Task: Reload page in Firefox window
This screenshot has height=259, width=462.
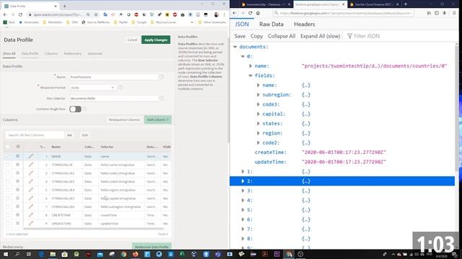Action: click(x=250, y=13)
